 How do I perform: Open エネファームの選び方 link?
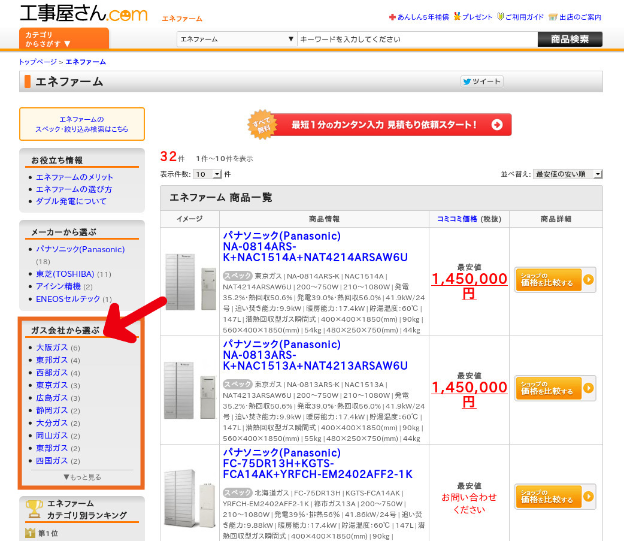click(x=74, y=189)
